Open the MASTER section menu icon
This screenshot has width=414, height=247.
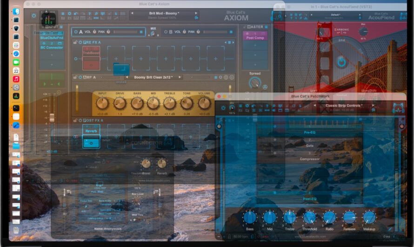tap(266, 27)
